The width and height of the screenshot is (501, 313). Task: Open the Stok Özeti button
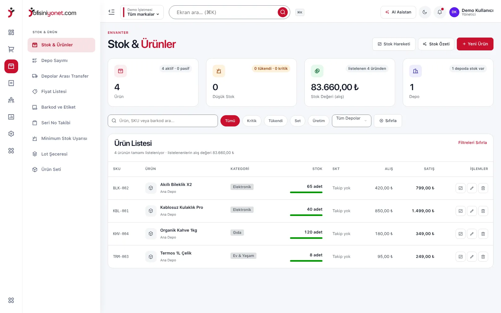point(436,44)
